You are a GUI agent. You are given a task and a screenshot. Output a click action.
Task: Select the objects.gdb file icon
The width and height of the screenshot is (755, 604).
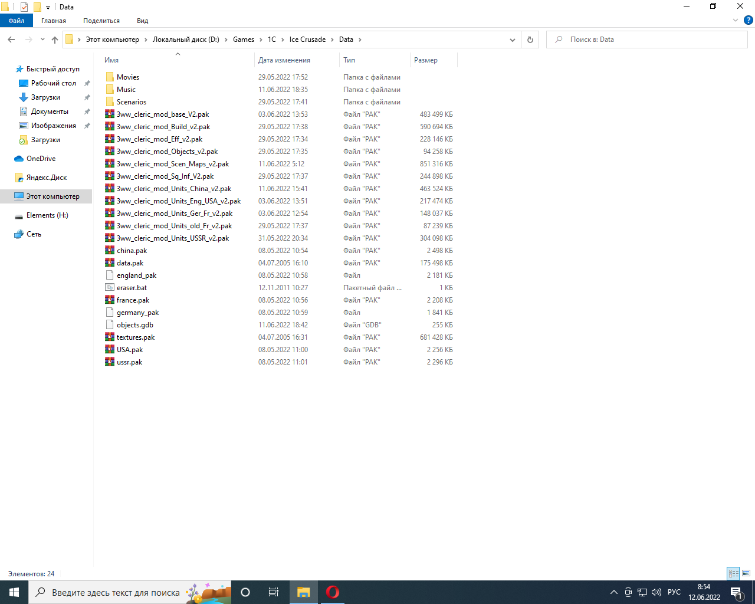coord(110,325)
